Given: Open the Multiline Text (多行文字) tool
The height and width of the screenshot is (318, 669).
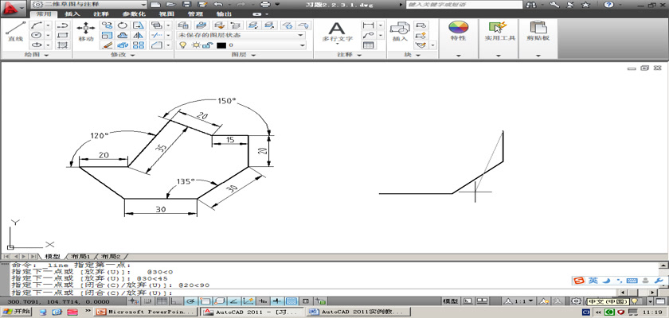Looking at the screenshot, I should pos(337,33).
